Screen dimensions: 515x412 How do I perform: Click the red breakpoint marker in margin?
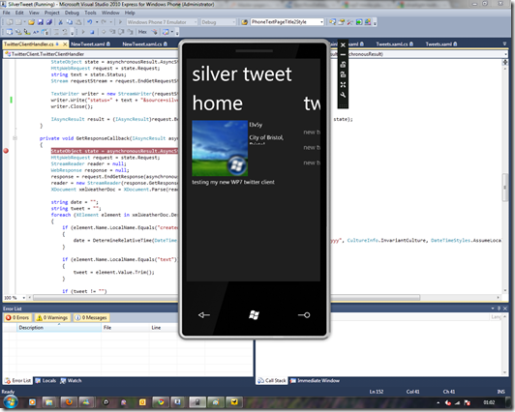[x=6, y=151]
